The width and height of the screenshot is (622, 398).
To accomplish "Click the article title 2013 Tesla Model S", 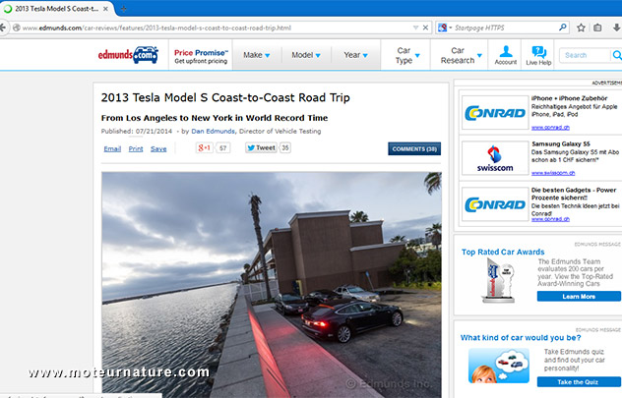I will tap(225, 98).
